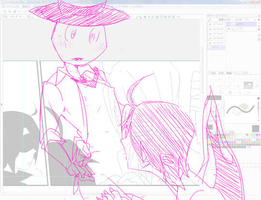Expand the first コマフォルダ entry in folder list
261x200 pixels.
click(216, 24)
